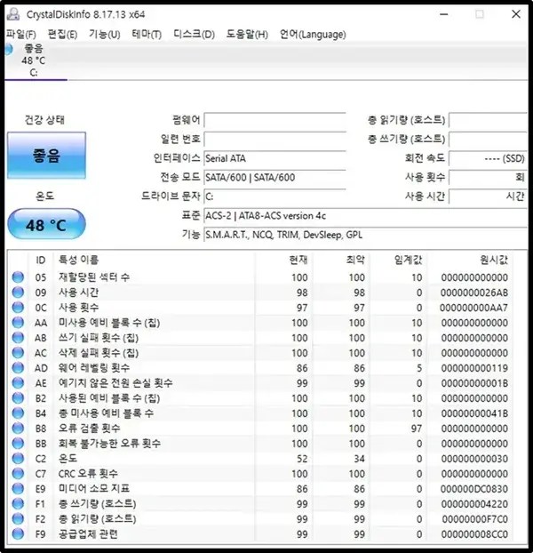Click the blue status orb for ID AB
This screenshot has height=553, width=533.
click(x=18, y=338)
